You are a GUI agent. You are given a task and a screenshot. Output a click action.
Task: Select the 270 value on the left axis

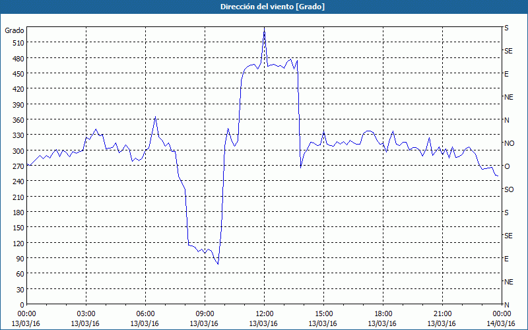point(18,166)
